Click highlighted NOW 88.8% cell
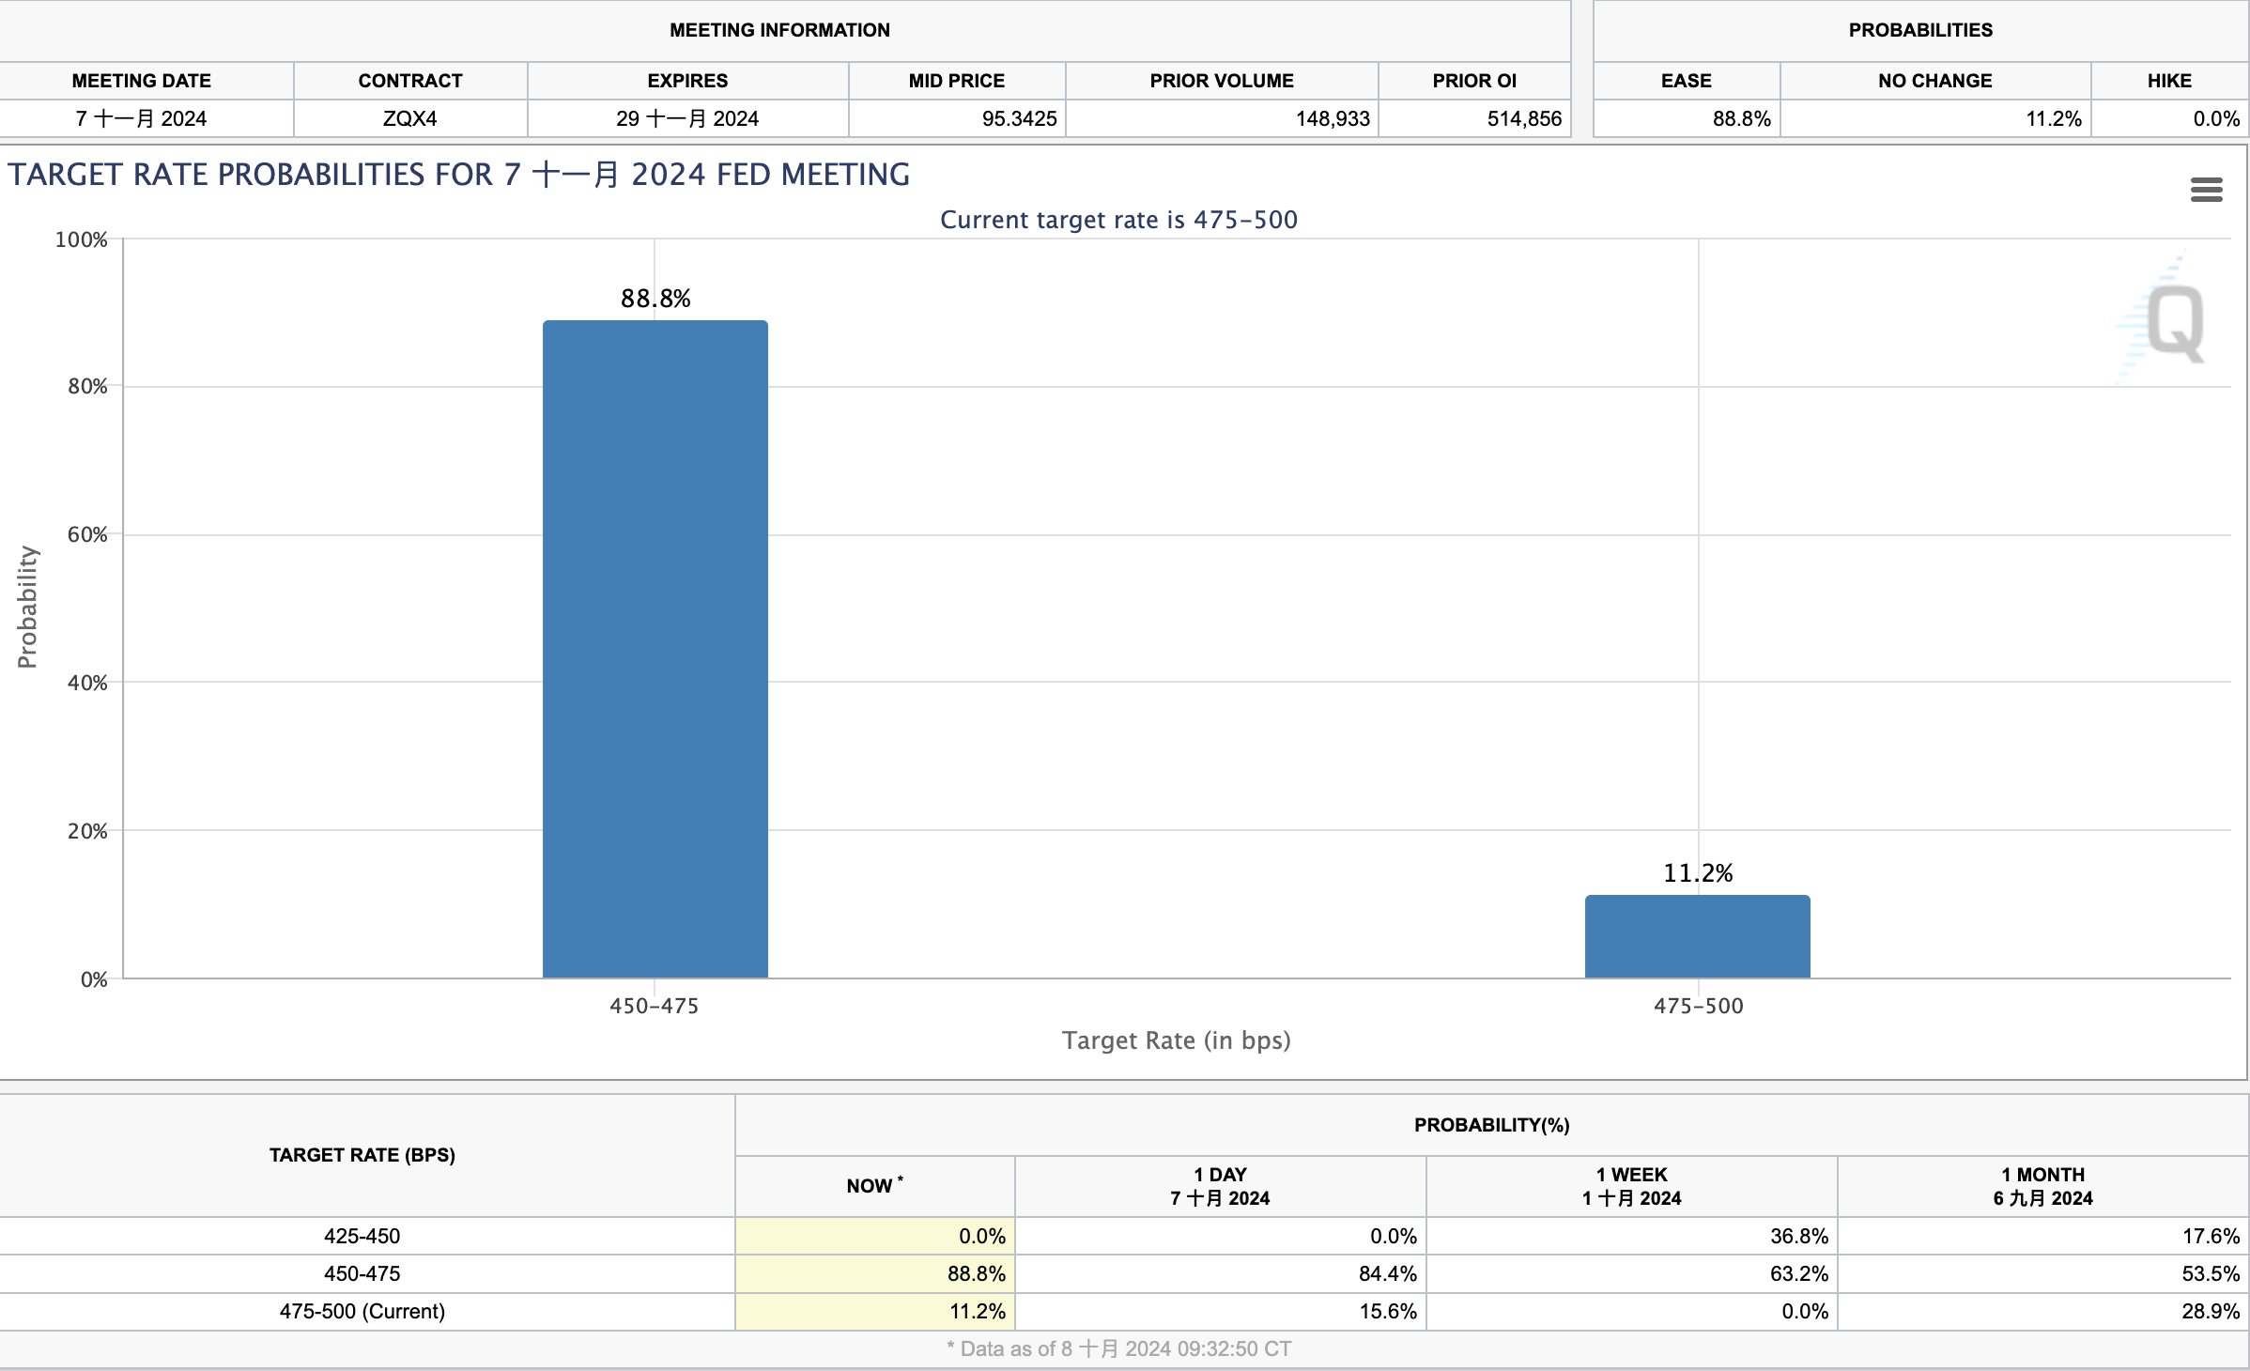 click(975, 1273)
